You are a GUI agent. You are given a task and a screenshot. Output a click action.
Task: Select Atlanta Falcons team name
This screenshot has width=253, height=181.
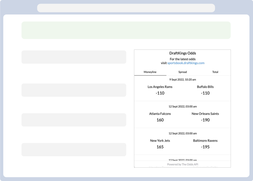click(160, 114)
